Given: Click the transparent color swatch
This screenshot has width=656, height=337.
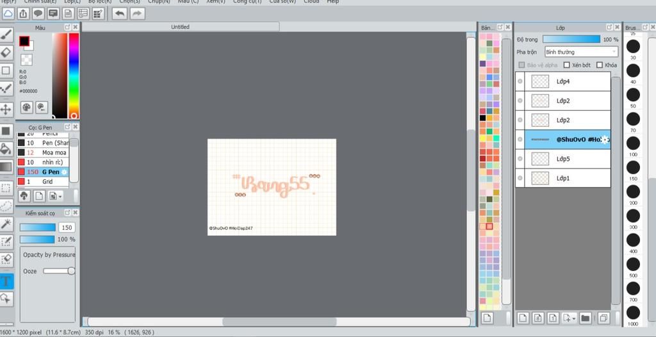Looking at the screenshot, I should [26, 60].
